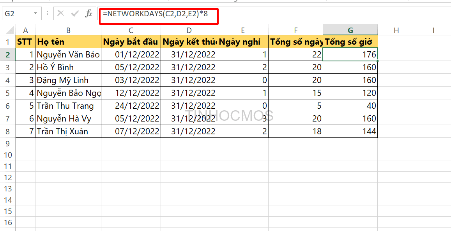The height and width of the screenshot is (231, 451).
Task: Select column C header
Action: click(131, 30)
